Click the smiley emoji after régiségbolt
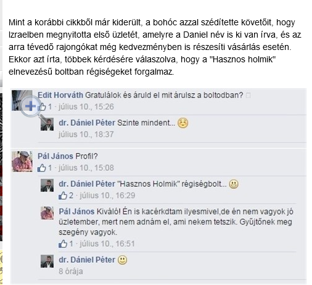The width and height of the screenshot is (312, 285). coord(234,184)
